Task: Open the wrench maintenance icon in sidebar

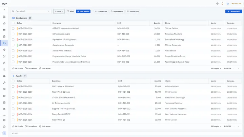Action: pos(4,83)
